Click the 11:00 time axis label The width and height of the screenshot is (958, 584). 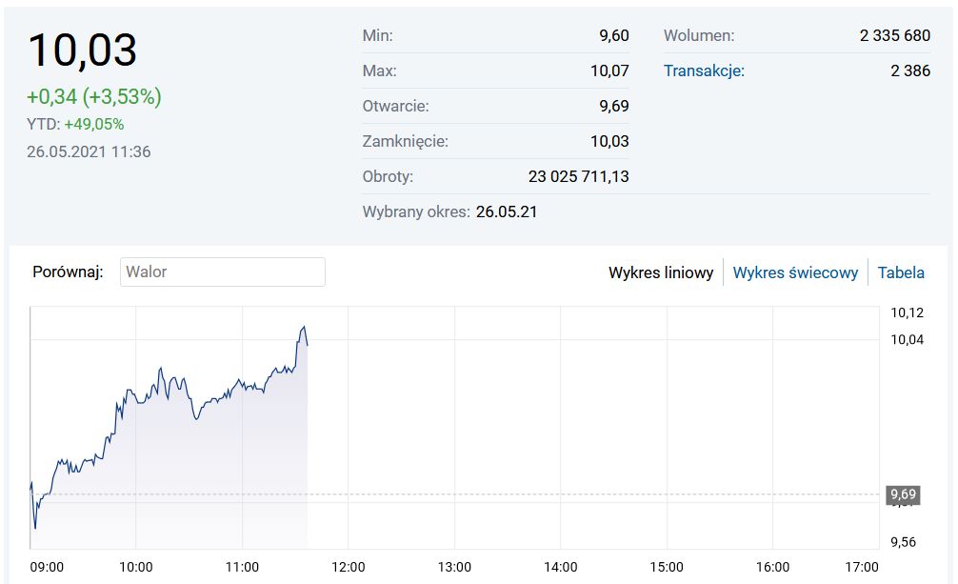point(242,567)
